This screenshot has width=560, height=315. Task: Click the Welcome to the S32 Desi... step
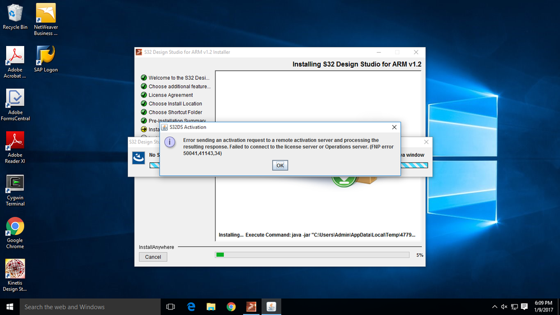click(175, 77)
